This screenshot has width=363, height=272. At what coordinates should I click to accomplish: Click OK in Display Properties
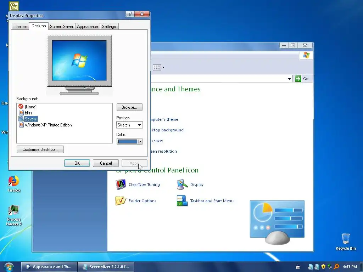(77, 163)
